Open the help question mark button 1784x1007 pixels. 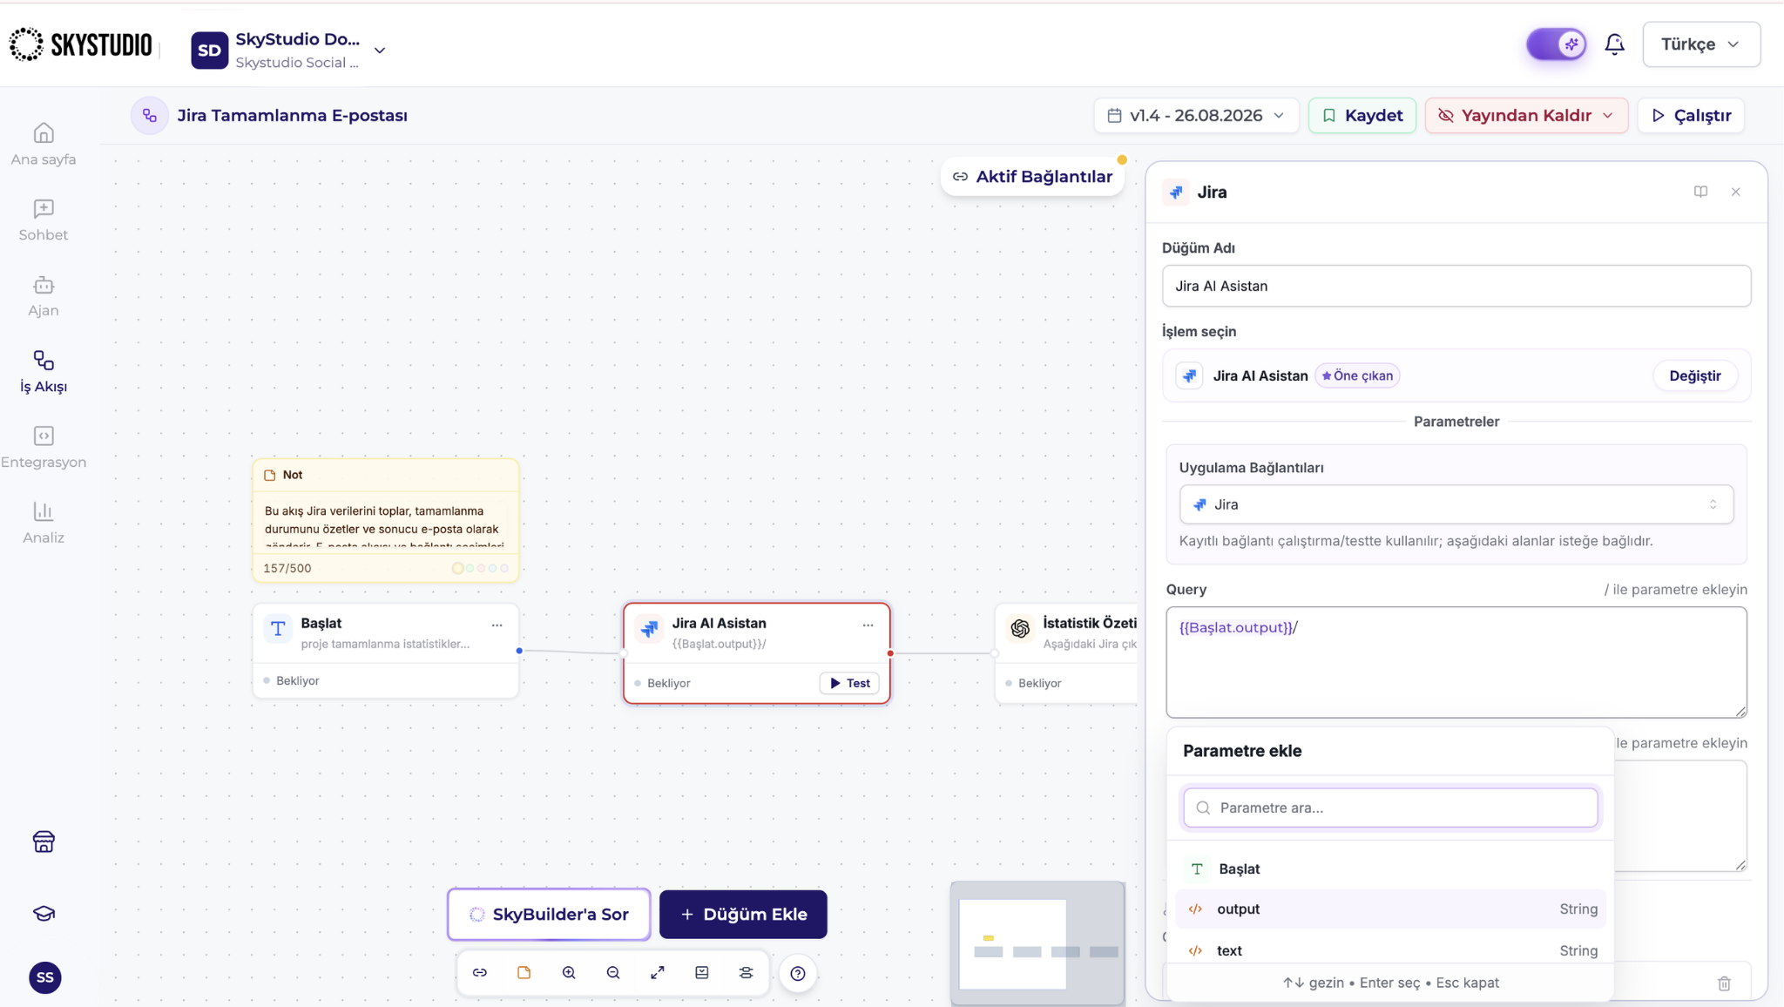[x=798, y=974]
